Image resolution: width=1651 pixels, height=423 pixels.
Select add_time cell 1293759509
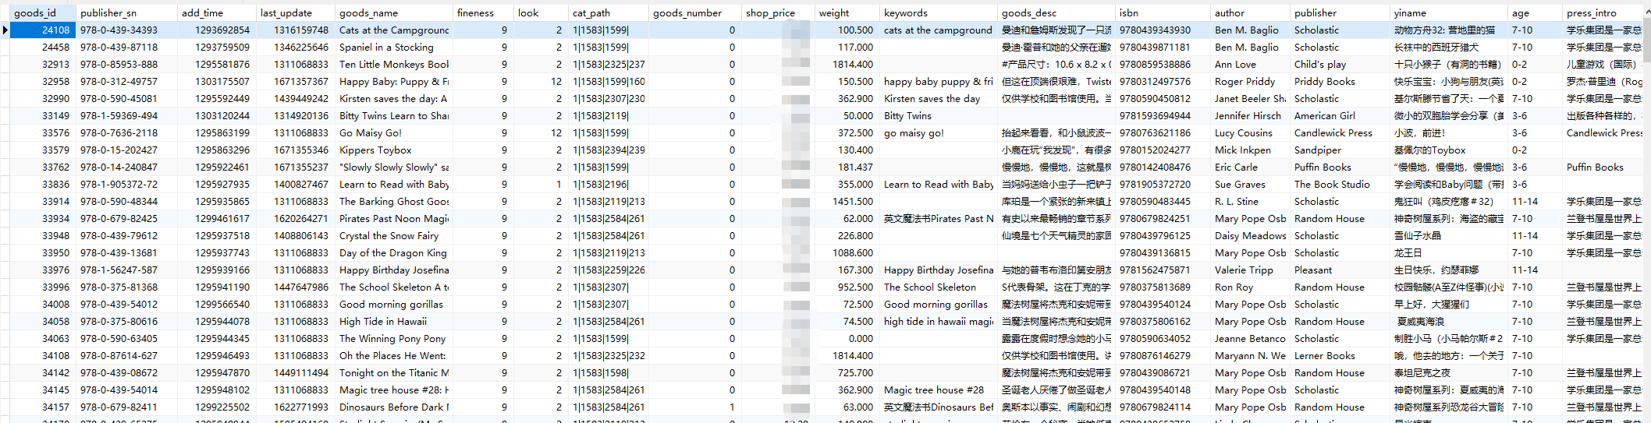217,47
